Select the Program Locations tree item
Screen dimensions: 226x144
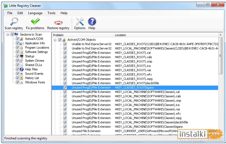[x=37, y=48]
